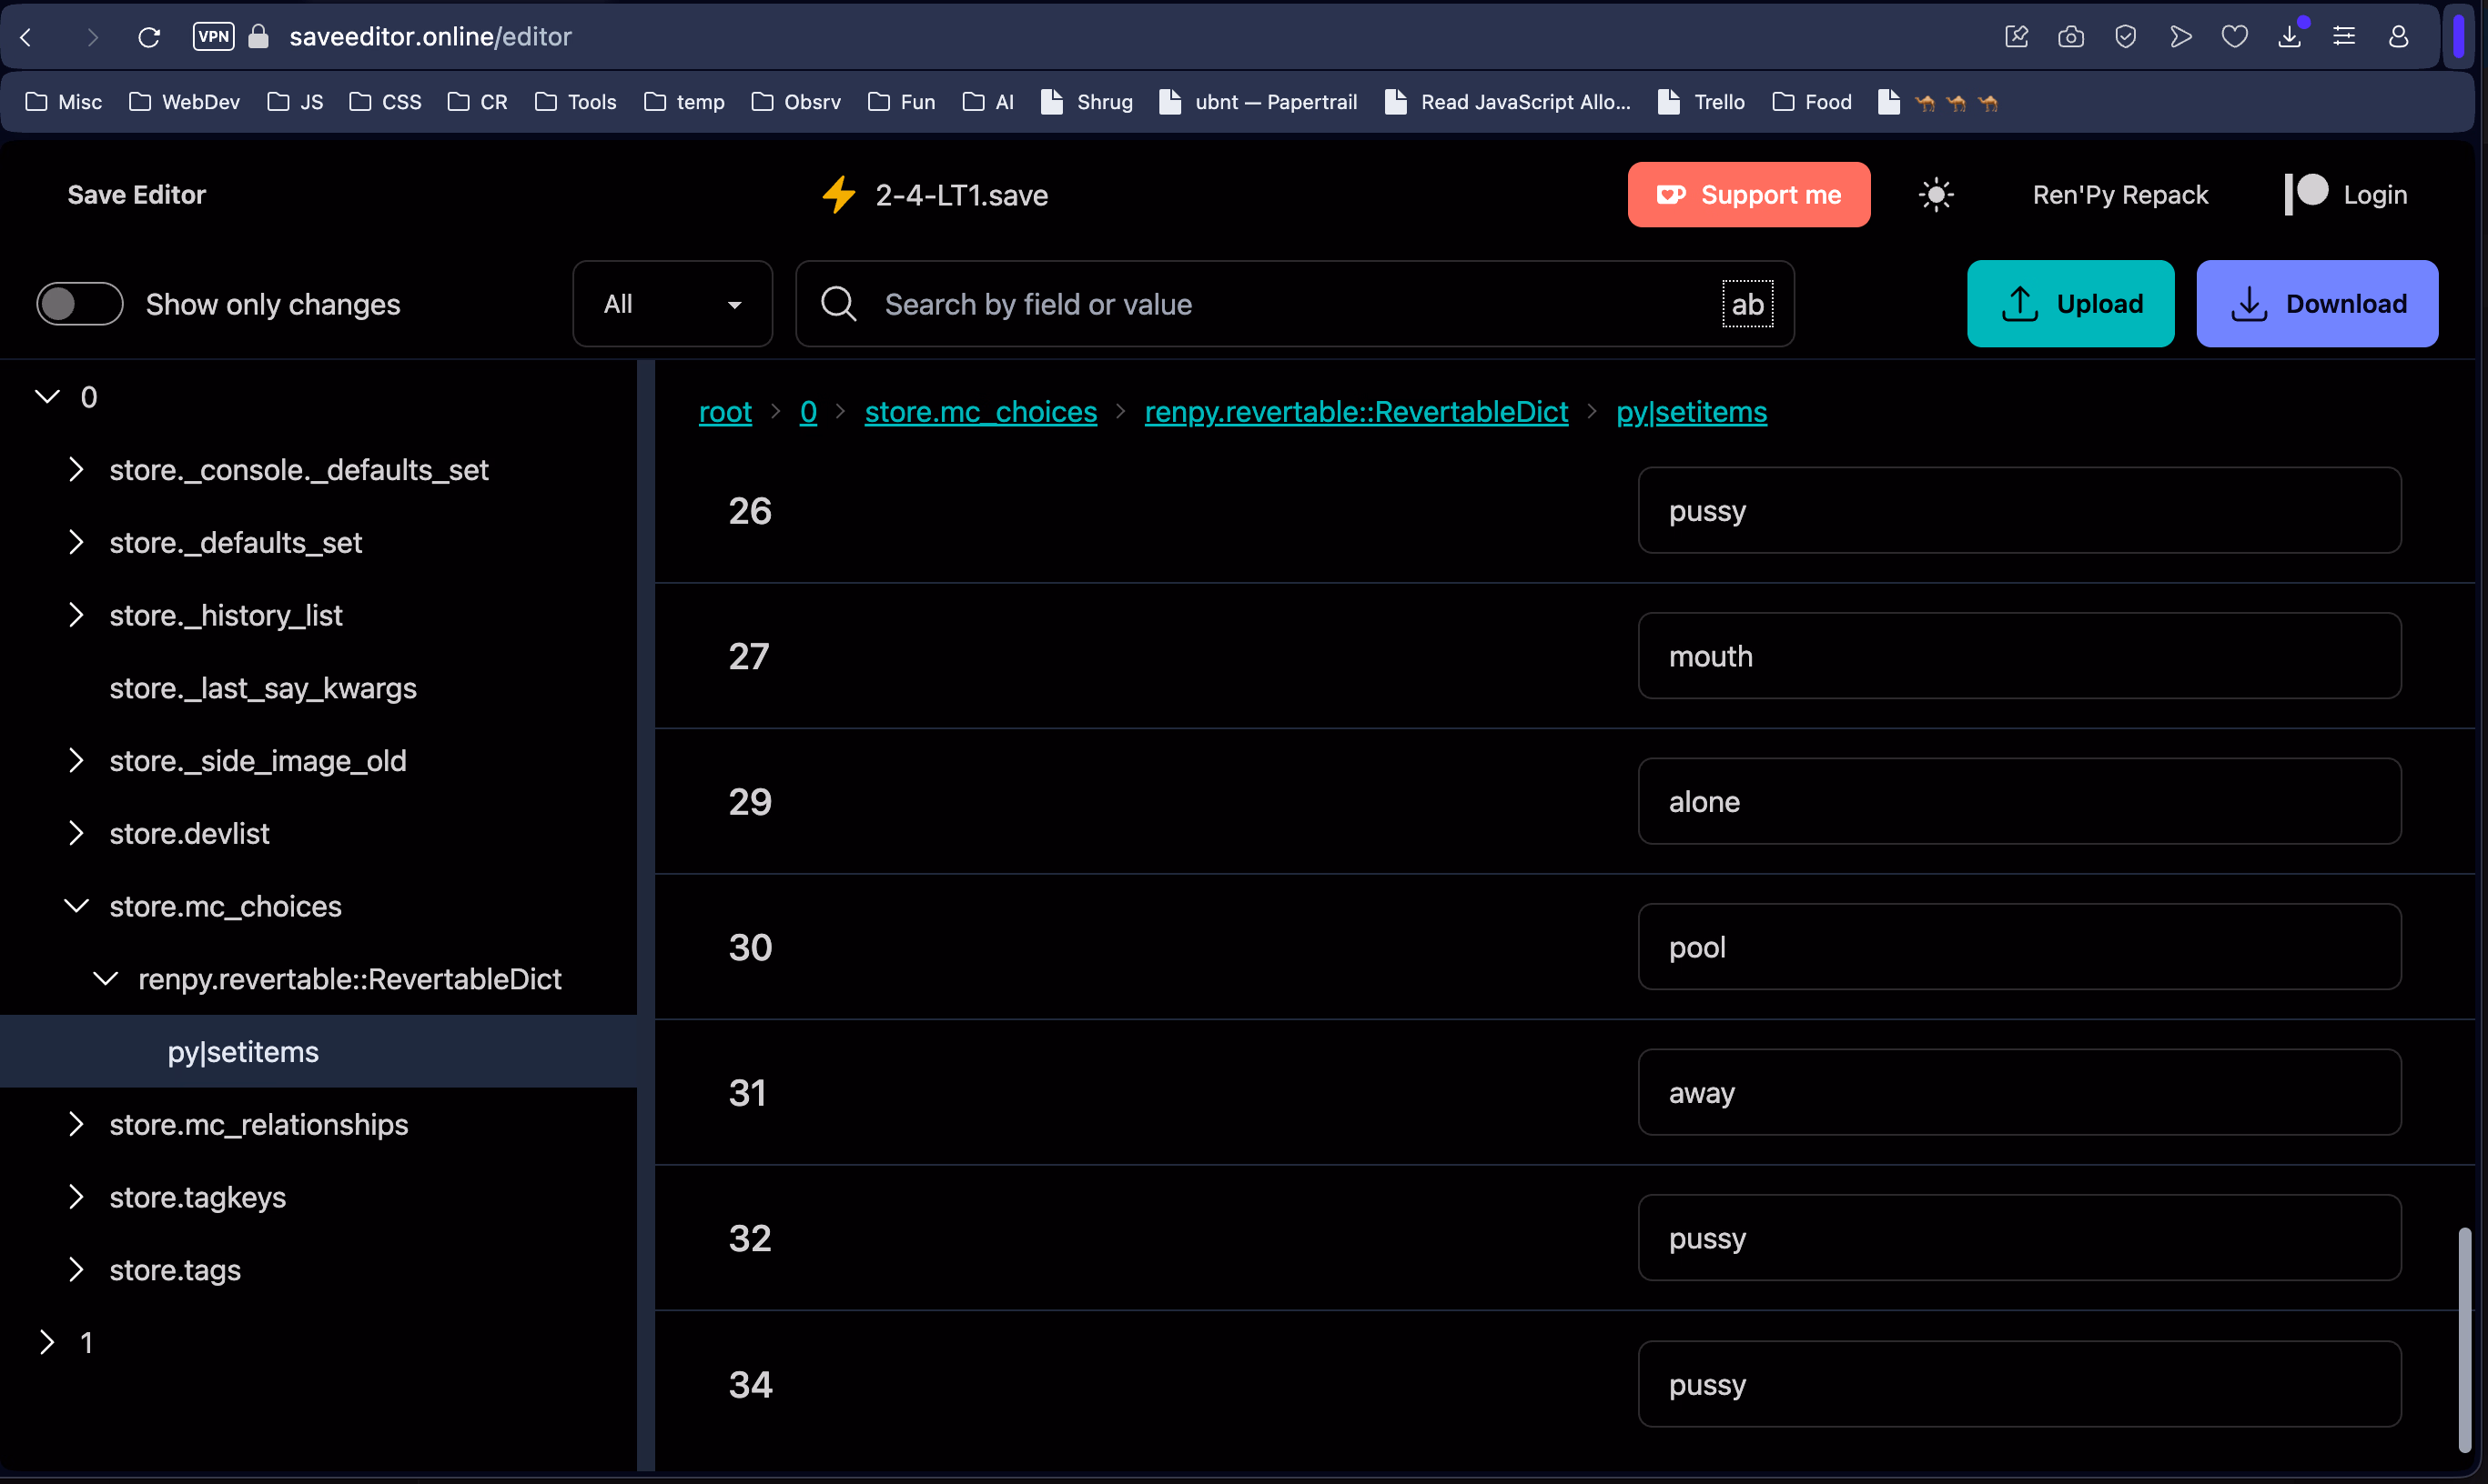Expand store.mc_relationships tree node
This screenshot has height=1484, width=2488.
tap(76, 1124)
